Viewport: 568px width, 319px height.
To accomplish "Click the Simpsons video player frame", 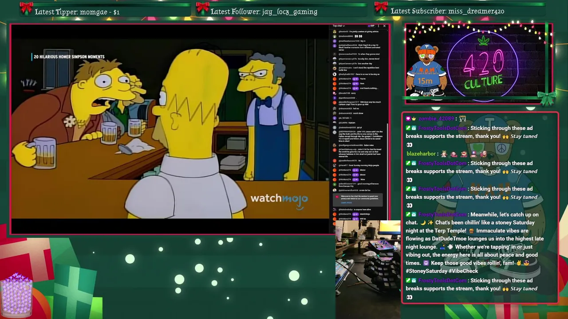I will (x=170, y=128).
